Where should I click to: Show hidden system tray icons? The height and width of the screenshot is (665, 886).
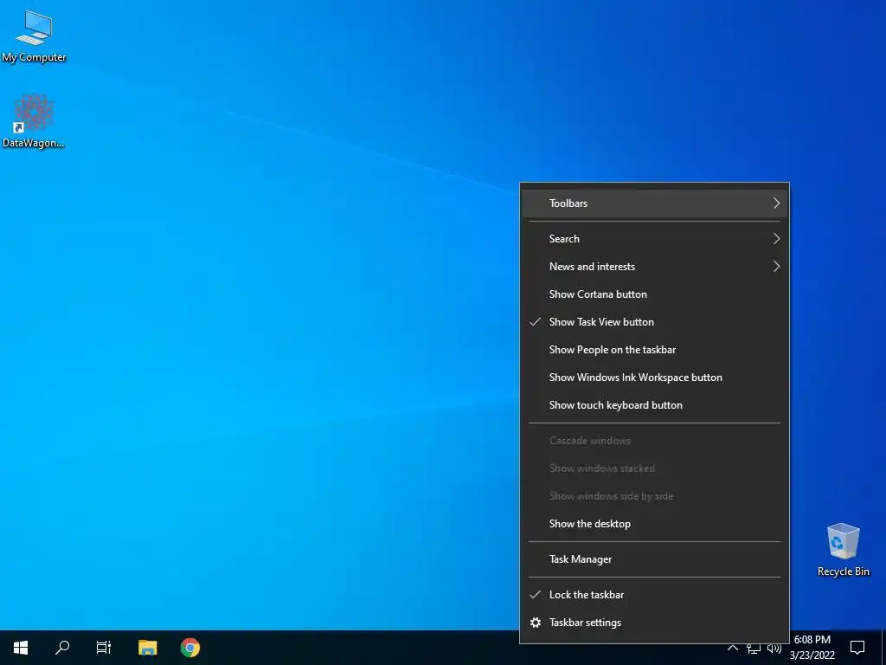732,648
